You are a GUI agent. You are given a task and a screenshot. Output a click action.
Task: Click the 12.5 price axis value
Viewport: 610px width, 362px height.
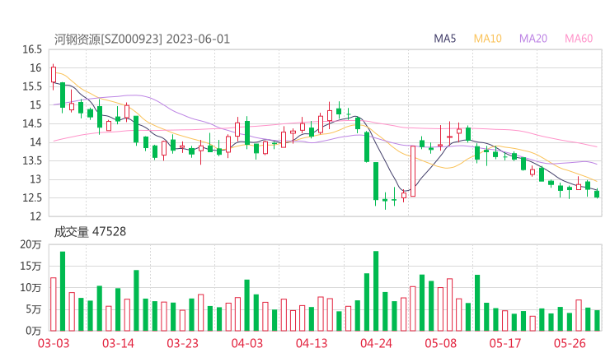tap(32, 198)
